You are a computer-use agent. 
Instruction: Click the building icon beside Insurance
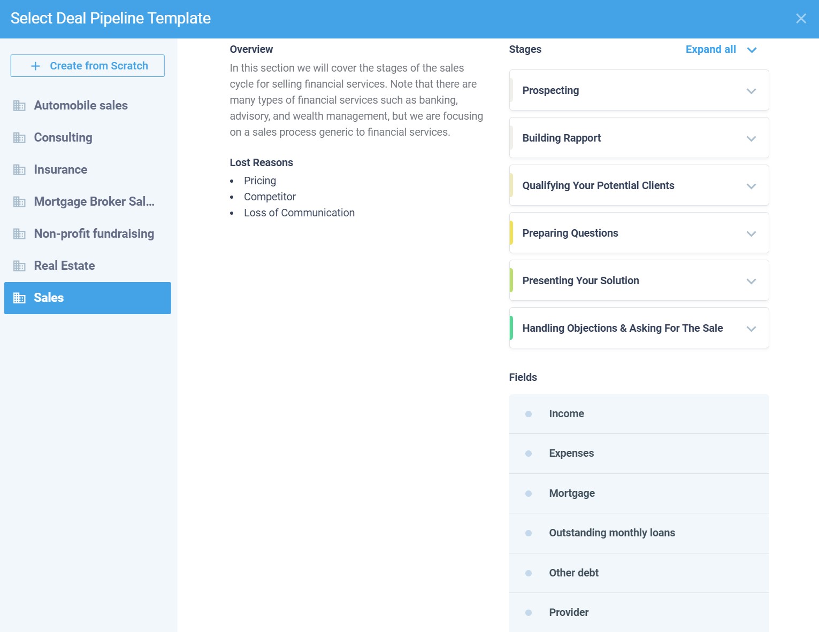[x=19, y=170]
